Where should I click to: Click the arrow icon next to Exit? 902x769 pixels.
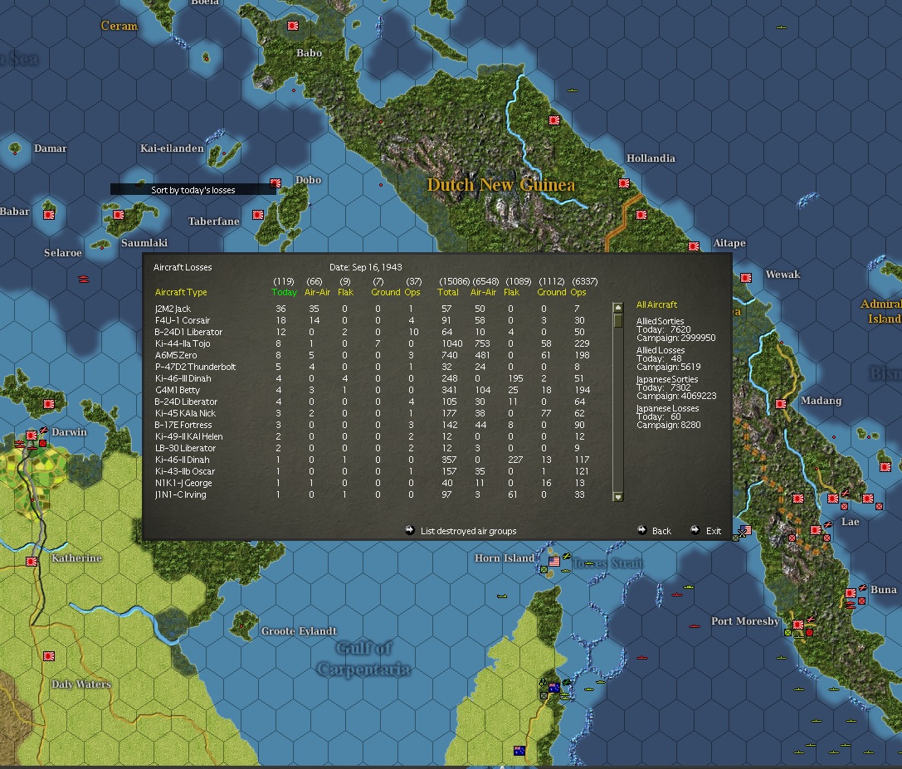(695, 530)
